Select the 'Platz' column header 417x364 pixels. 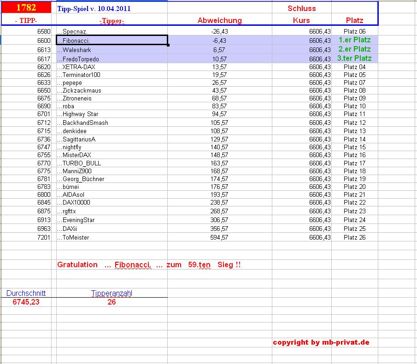coord(354,20)
